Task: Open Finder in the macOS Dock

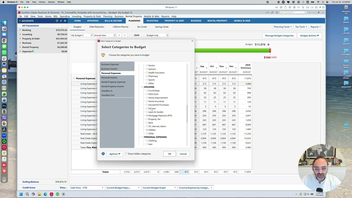Action: (4, 23)
